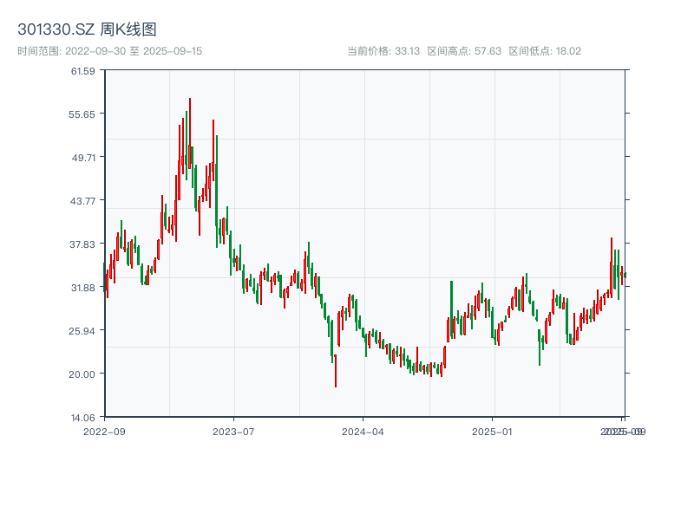This screenshot has width=694, height=520.
Task: Select the period high value 区间高点: 57.63
Action: click(x=464, y=51)
